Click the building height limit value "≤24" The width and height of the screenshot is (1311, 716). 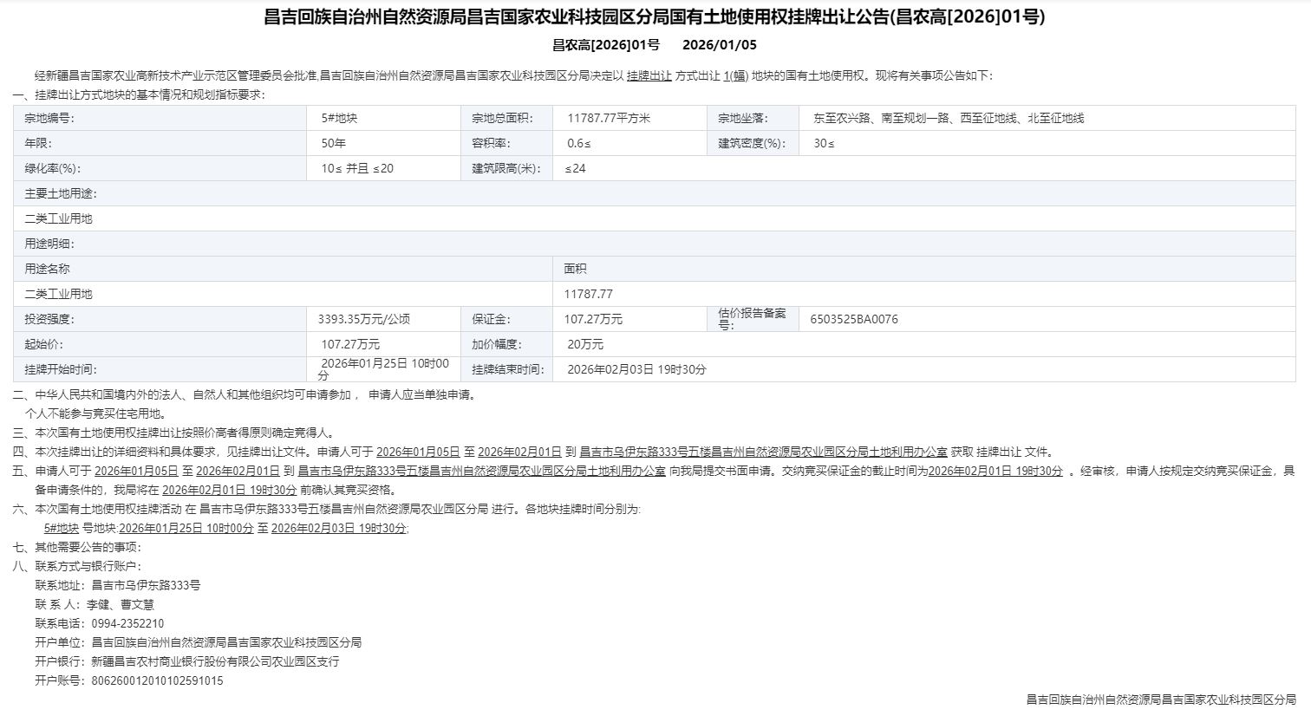pyautogui.click(x=575, y=168)
